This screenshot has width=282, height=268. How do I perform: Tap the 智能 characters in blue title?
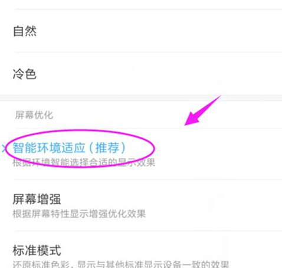tap(25, 148)
